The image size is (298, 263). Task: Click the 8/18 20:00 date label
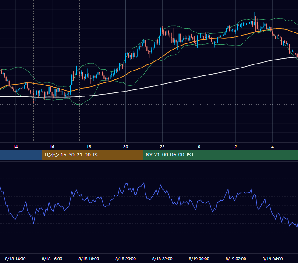tap(125, 259)
